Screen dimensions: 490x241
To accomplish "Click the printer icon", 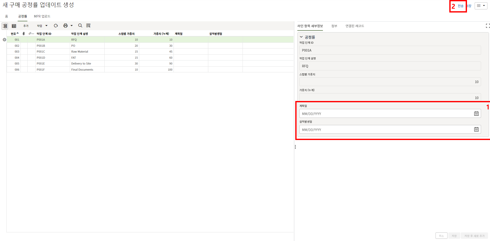I will 66,26.
